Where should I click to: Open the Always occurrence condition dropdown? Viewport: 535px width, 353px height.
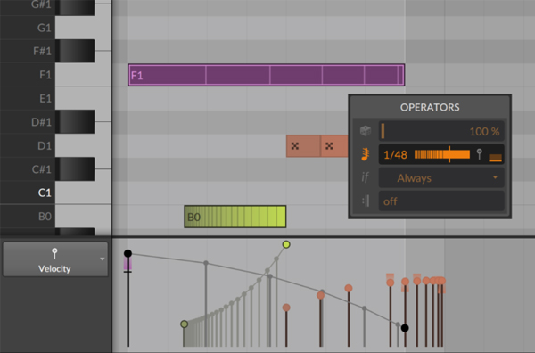click(441, 177)
